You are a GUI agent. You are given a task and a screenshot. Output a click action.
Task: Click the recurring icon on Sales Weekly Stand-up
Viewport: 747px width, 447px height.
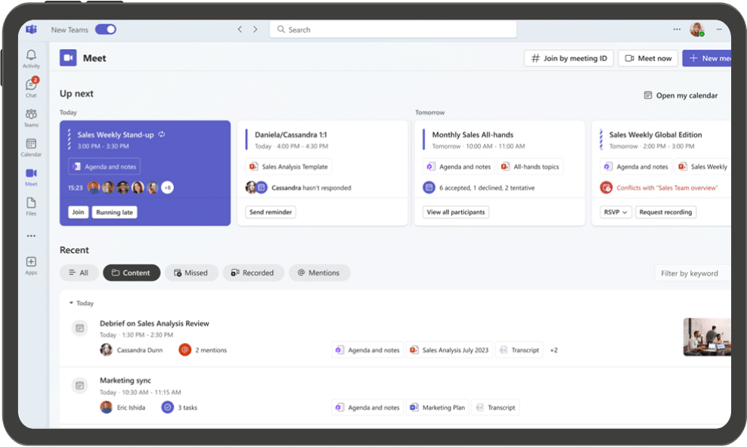162,134
